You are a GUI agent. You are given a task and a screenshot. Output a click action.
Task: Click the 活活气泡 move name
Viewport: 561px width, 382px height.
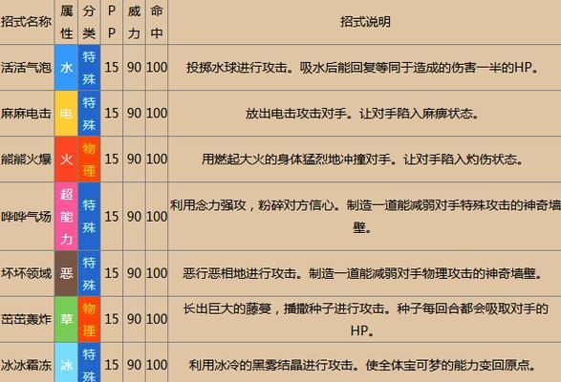coord(27,67)
